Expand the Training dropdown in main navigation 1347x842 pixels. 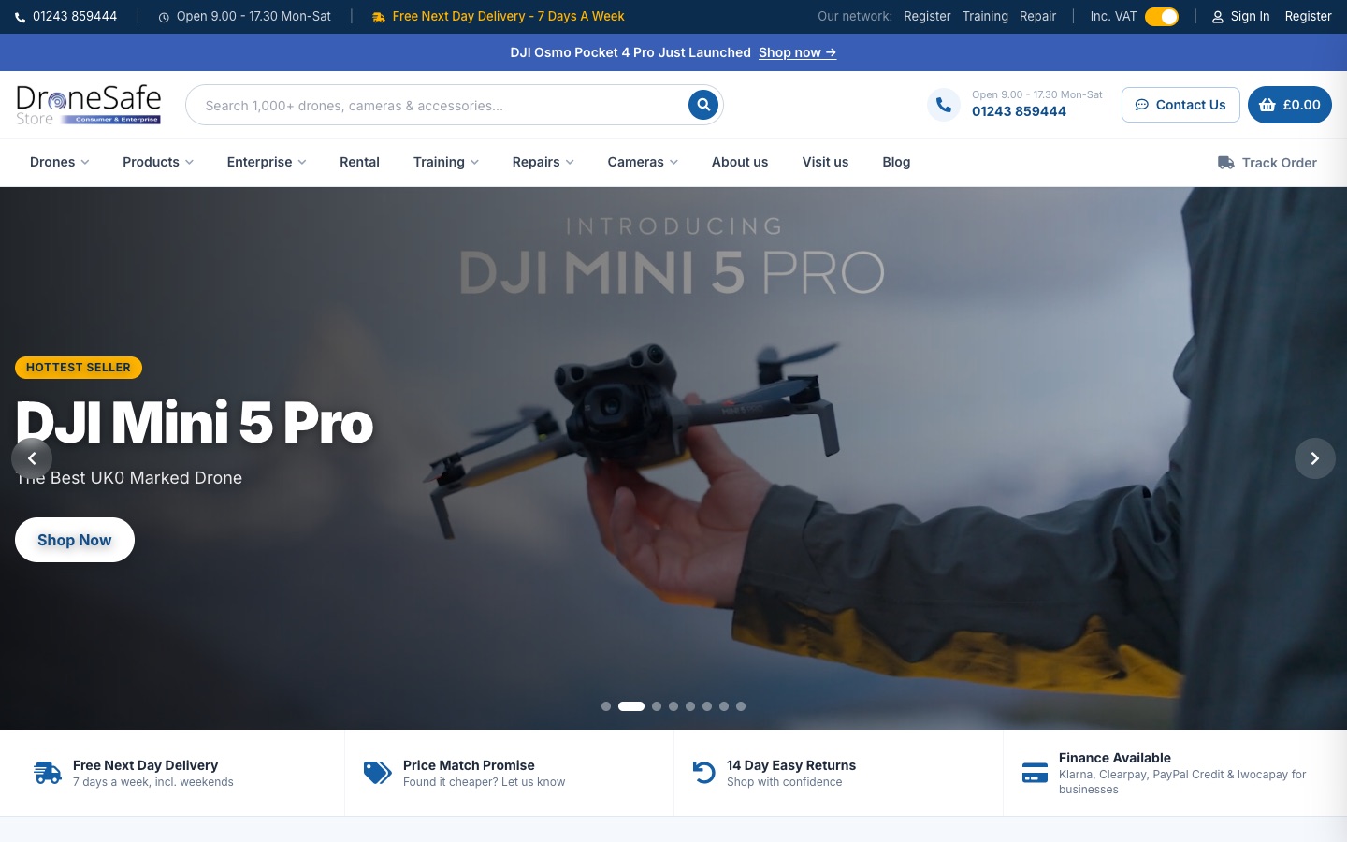click(446, 162)
